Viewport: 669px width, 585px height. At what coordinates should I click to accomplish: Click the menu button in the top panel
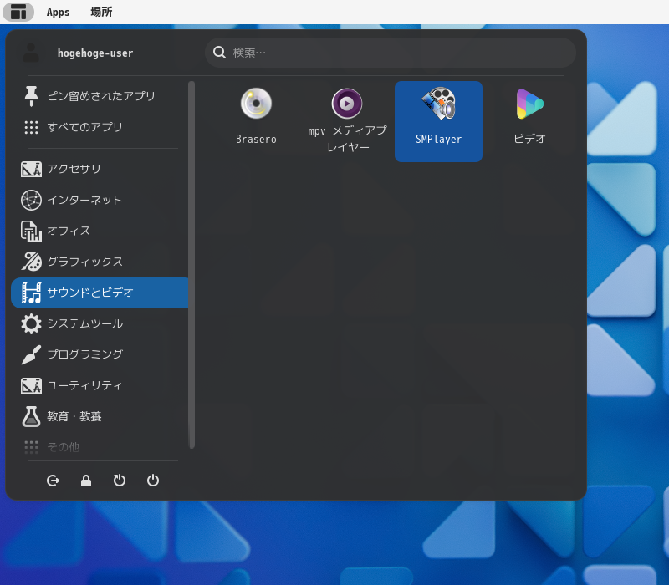point(18,12)
